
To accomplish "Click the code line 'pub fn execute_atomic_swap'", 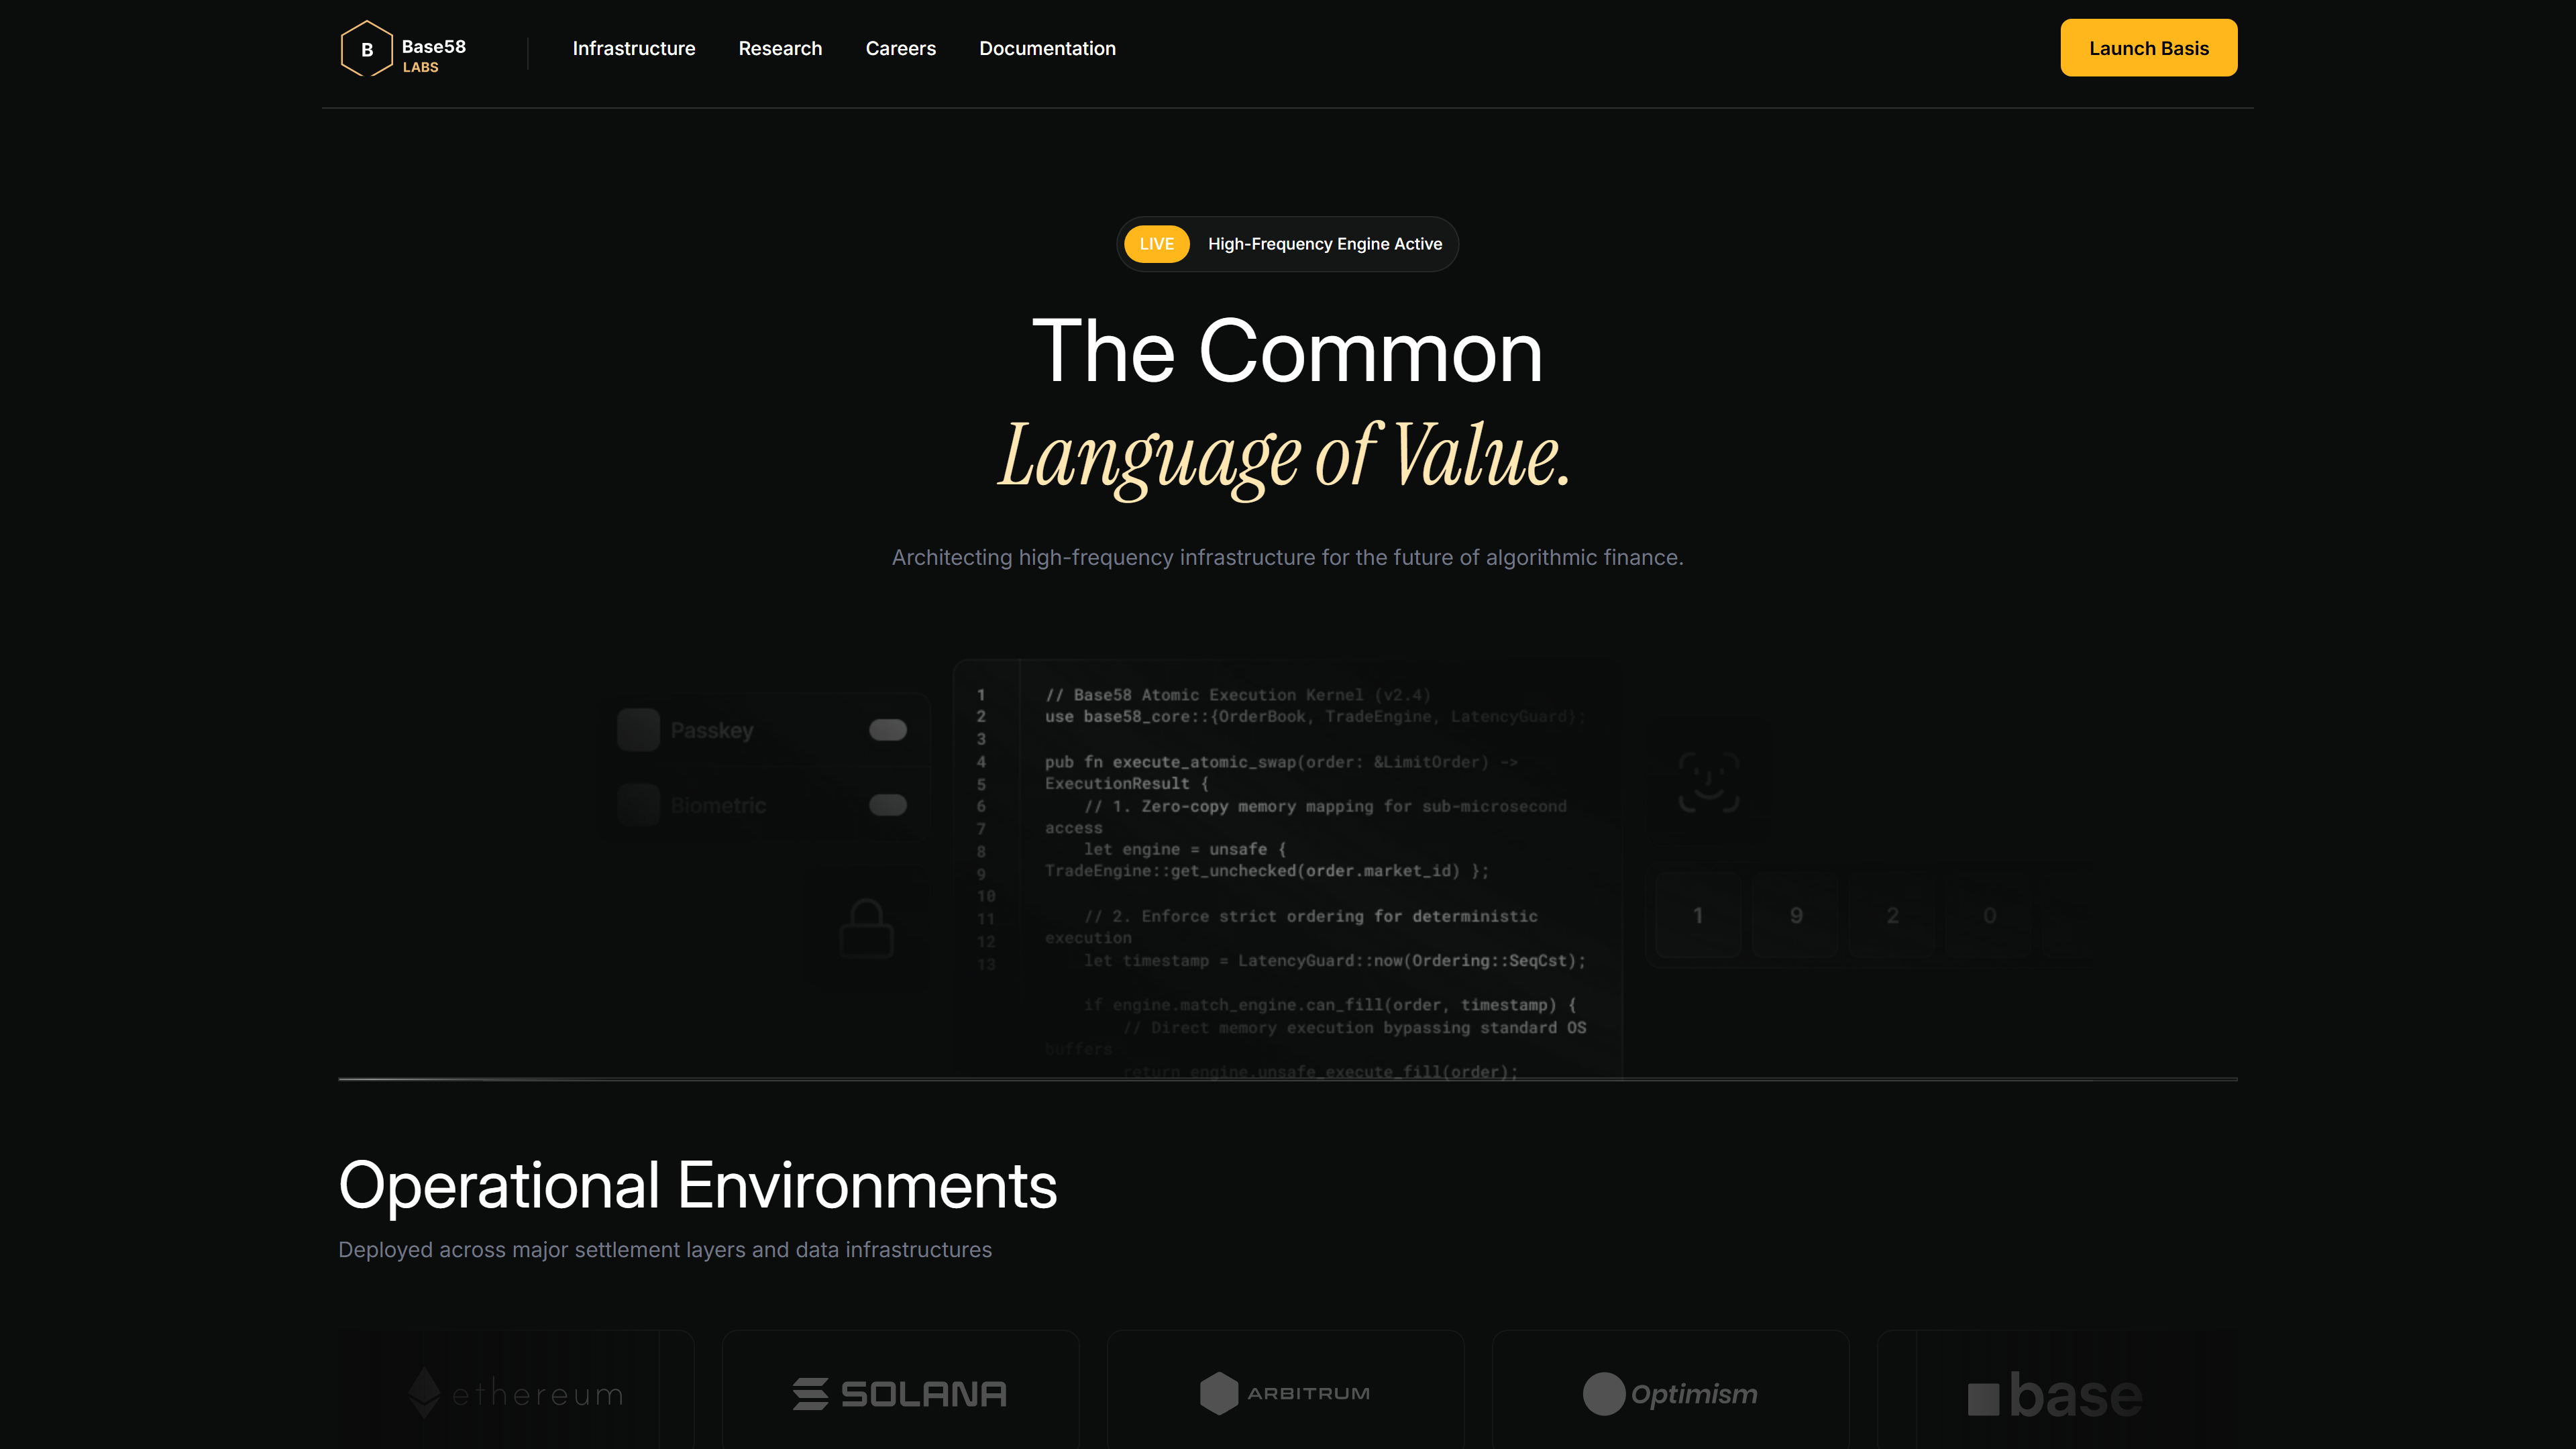I will 1281,762.
